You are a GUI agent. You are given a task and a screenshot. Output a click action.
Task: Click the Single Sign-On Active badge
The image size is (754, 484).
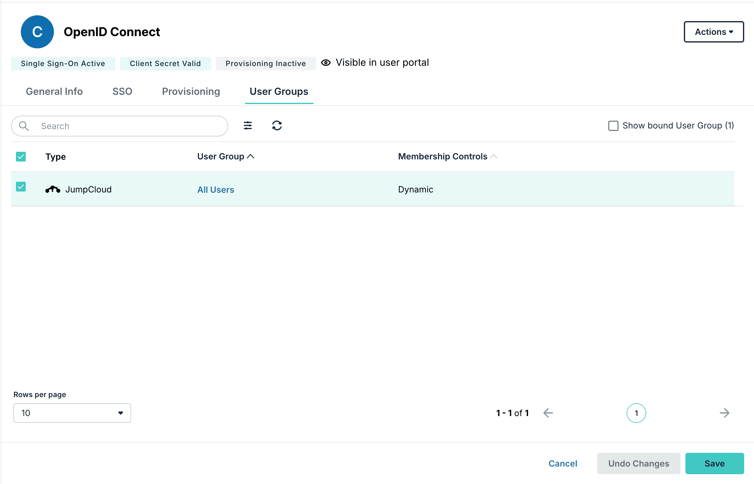pos(63,64)
